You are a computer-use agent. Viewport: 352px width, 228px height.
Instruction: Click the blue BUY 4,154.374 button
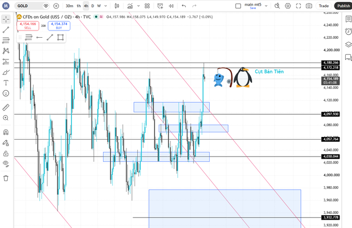(x=59, y=25)
